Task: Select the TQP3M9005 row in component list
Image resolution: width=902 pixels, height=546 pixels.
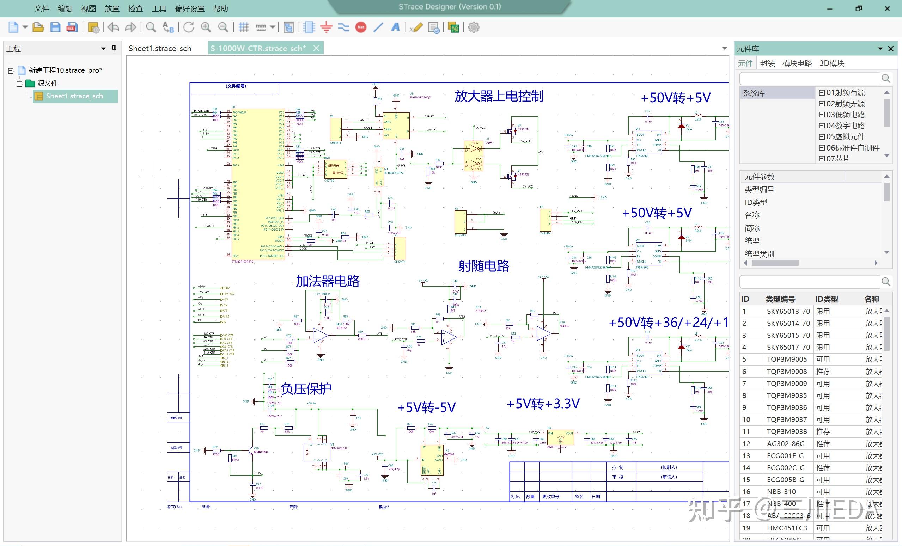Action: (787, 359)
